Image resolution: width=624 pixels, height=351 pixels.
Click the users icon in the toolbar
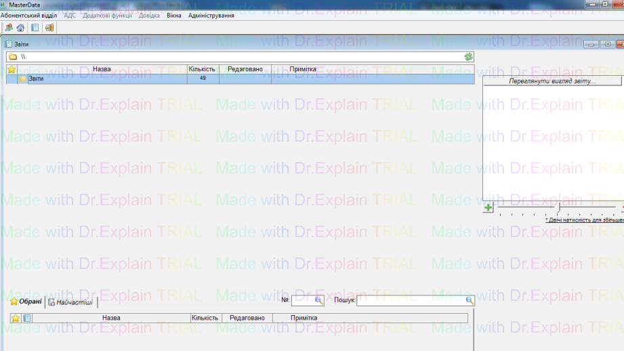click(9, 28)
